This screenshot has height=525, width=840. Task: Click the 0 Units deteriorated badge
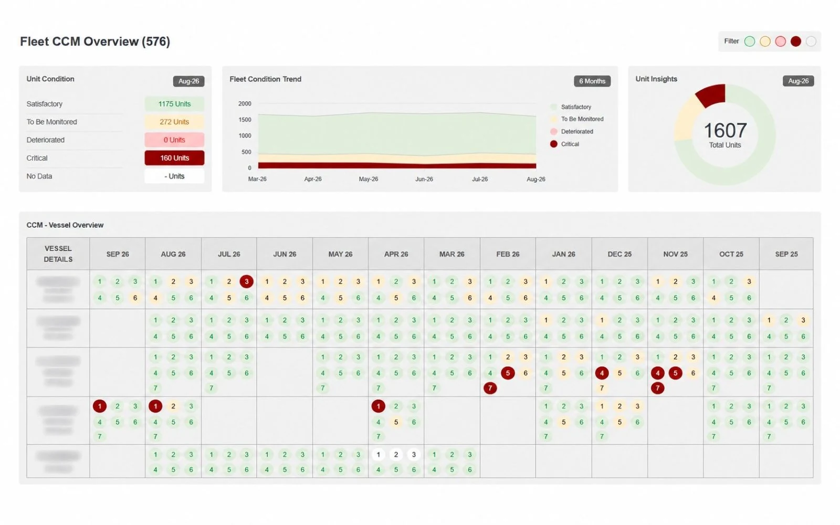click(174, 140)
